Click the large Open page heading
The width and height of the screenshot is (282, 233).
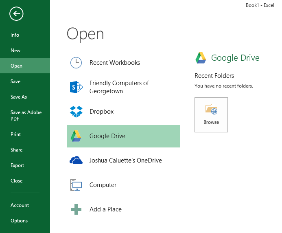[x=85, y=34]
